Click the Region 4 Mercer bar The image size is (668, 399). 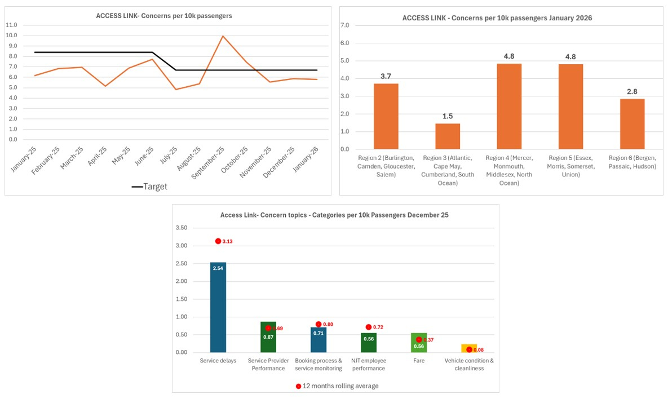click(x=509, y=107)
